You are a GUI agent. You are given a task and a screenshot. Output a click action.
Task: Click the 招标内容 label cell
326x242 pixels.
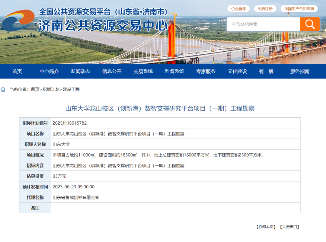click(x=35, y=165)
